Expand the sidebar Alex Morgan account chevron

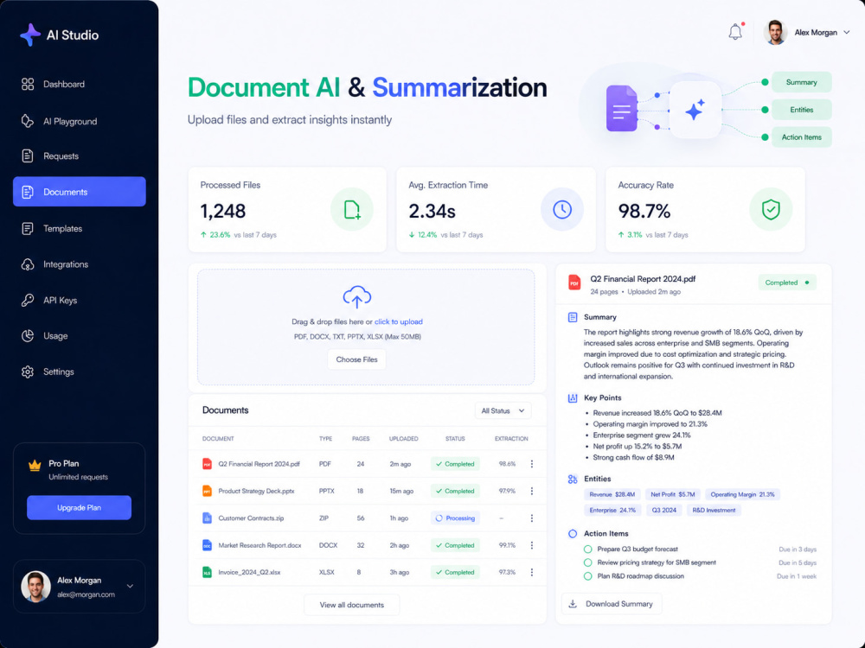point(131,587)
